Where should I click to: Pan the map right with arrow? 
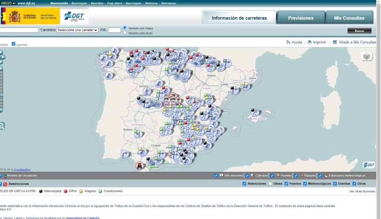[x=2, y=57]
